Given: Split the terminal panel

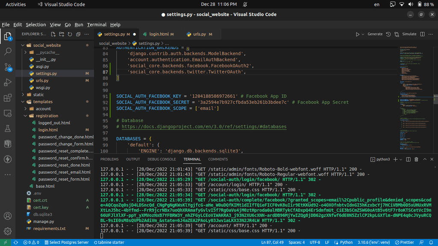Looking at the screenshot, I should pos(408,159).
